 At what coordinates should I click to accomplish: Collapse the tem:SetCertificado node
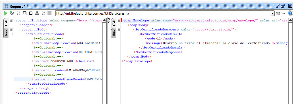click(x=11, y=34)
